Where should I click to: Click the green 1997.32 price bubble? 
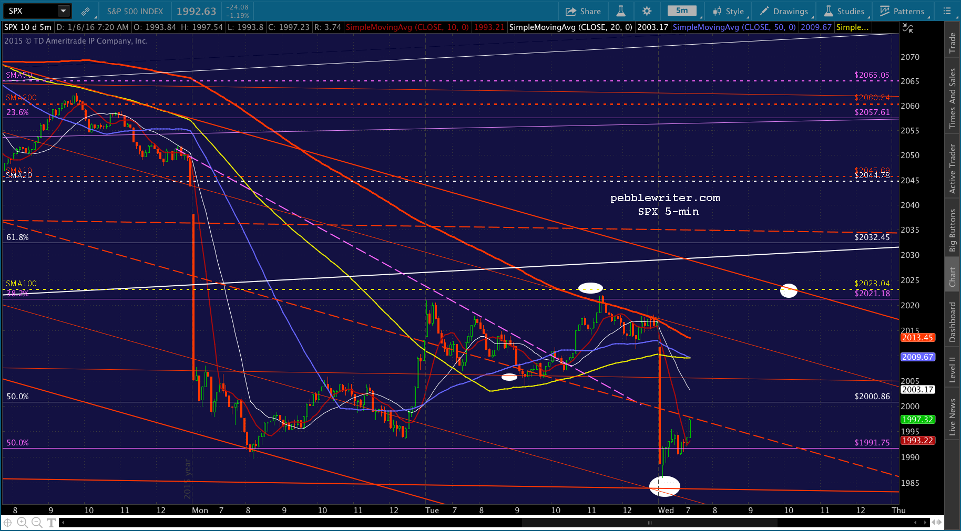918,420
